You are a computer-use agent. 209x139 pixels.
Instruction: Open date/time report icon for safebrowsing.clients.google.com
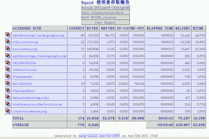coord(8,56)
